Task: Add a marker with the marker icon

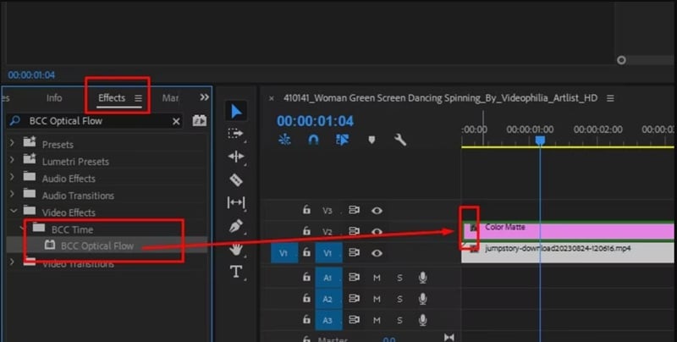Action: (x=372, y=140)
